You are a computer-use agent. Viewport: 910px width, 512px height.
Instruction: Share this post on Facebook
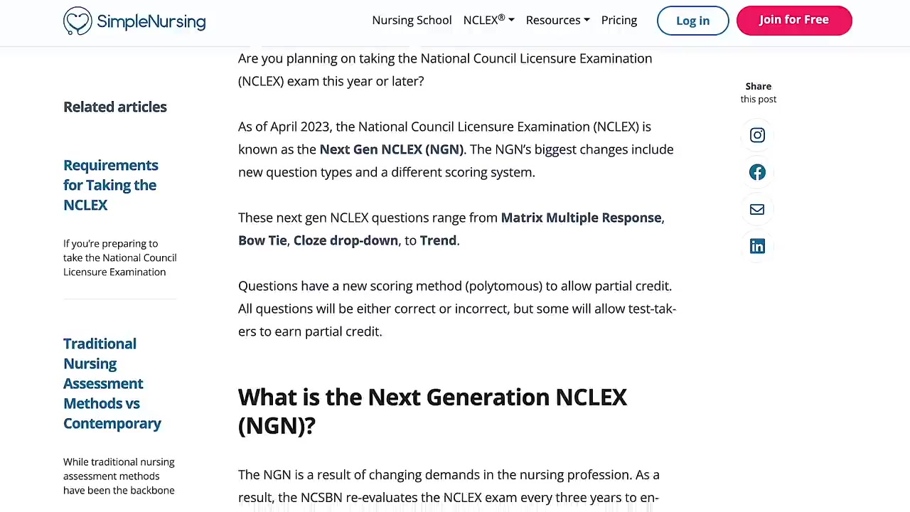[x=757, y=172]
